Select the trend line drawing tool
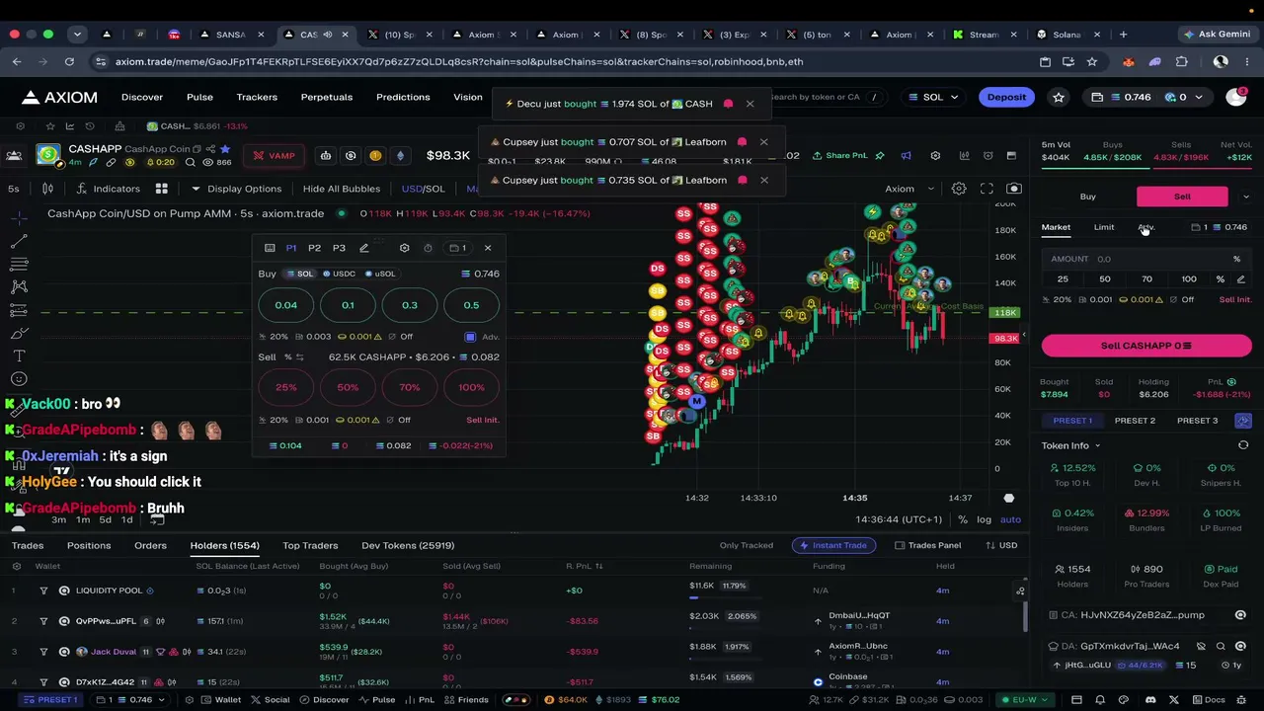Screen dimensions: 1264x711 (19, 241)
